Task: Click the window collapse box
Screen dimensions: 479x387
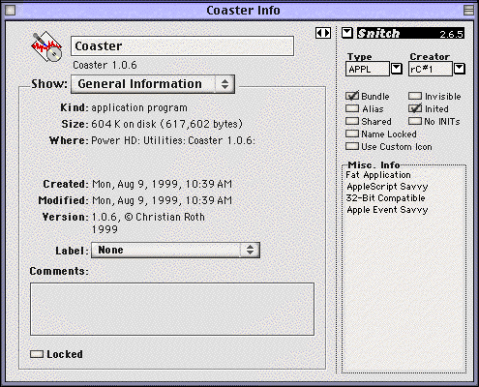Action: tap(468, 11)
